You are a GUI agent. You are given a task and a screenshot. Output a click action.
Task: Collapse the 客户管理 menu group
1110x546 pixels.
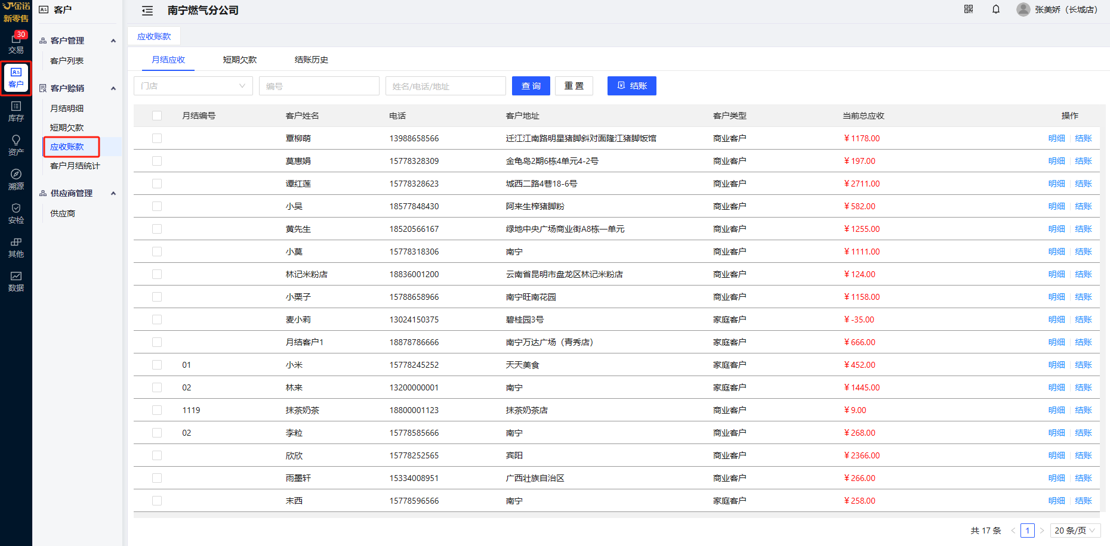[113, 41]
